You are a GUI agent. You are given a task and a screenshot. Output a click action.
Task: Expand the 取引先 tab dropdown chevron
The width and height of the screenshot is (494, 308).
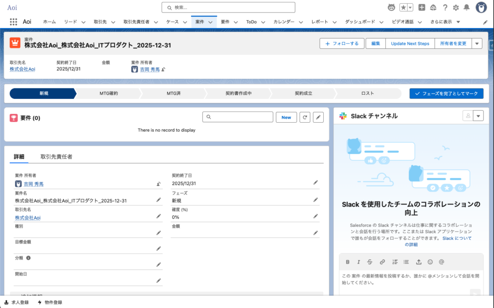(114, 22)
